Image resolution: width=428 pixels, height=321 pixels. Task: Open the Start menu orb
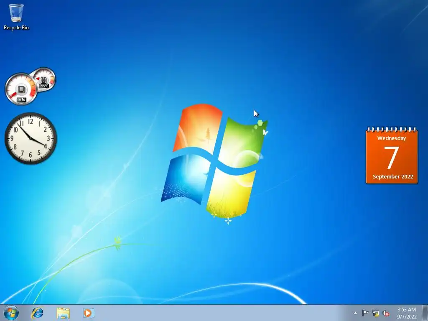coord(11,313)
